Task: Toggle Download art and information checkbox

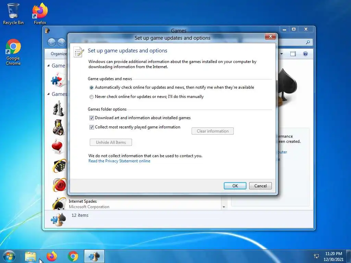Action: [x=92, y=118]
